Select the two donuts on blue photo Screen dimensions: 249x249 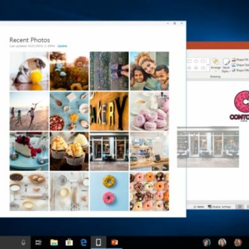click(x=109, y=192)
